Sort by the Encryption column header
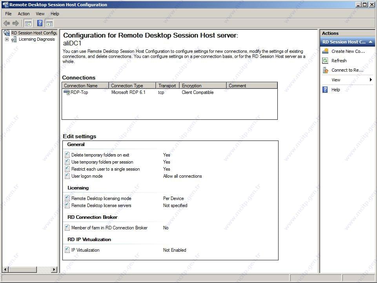Viewport: 377px width, 283px height. 203,86
